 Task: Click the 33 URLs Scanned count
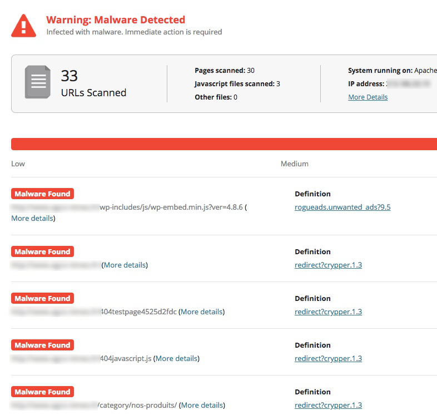click(x=69, y=76)
